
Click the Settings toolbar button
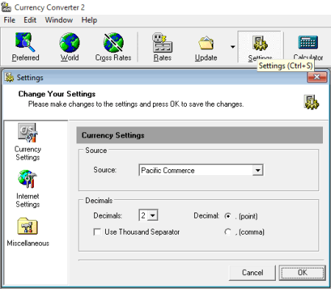[260, 47]
